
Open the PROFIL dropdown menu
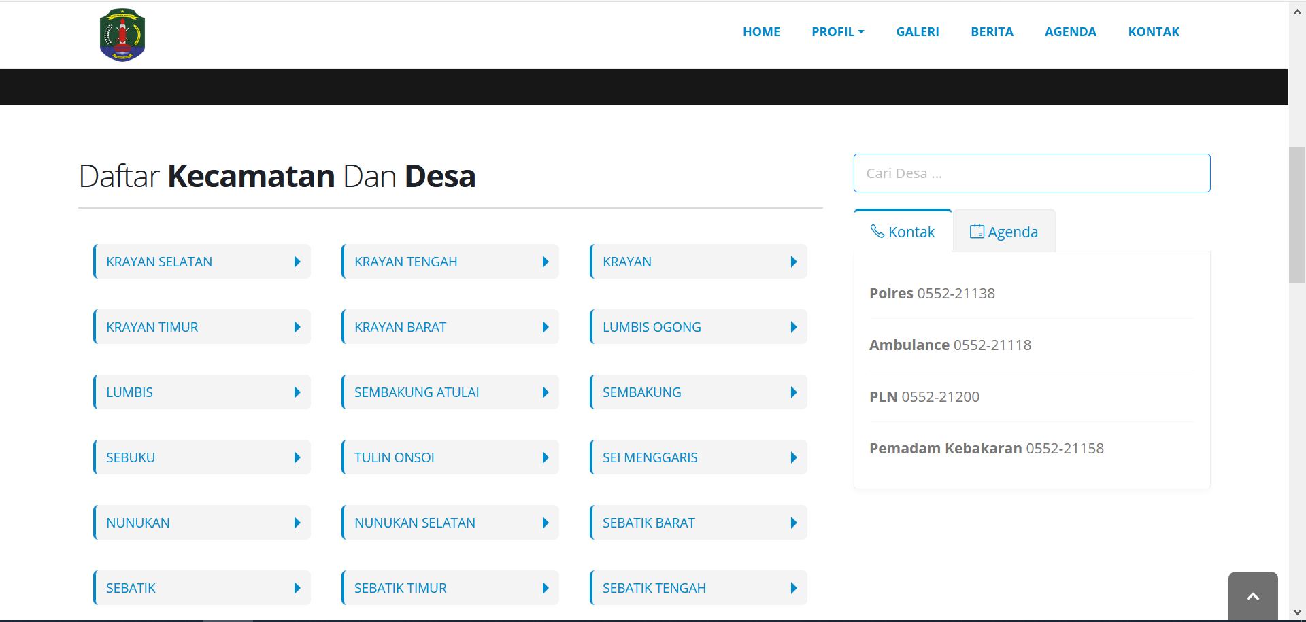pos(837,32)
